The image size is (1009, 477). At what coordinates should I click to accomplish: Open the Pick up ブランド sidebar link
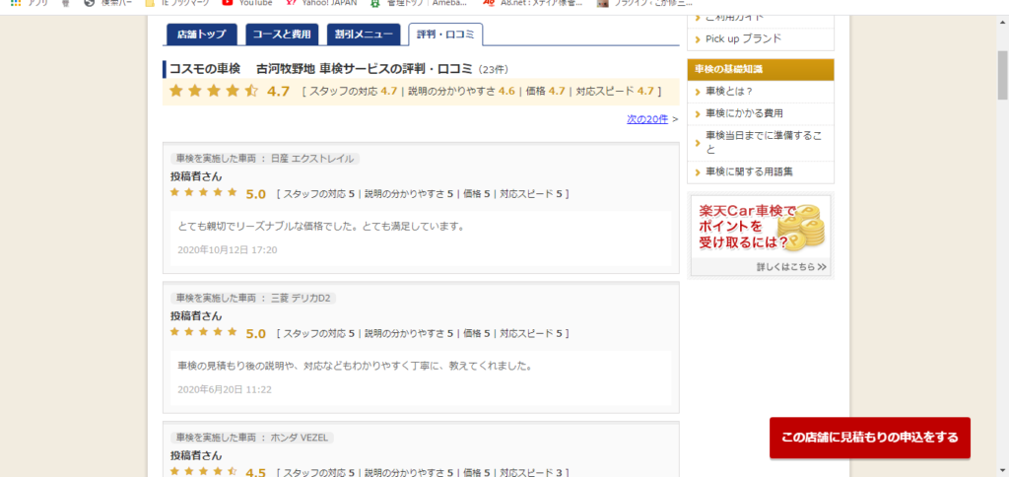point(743,38)
